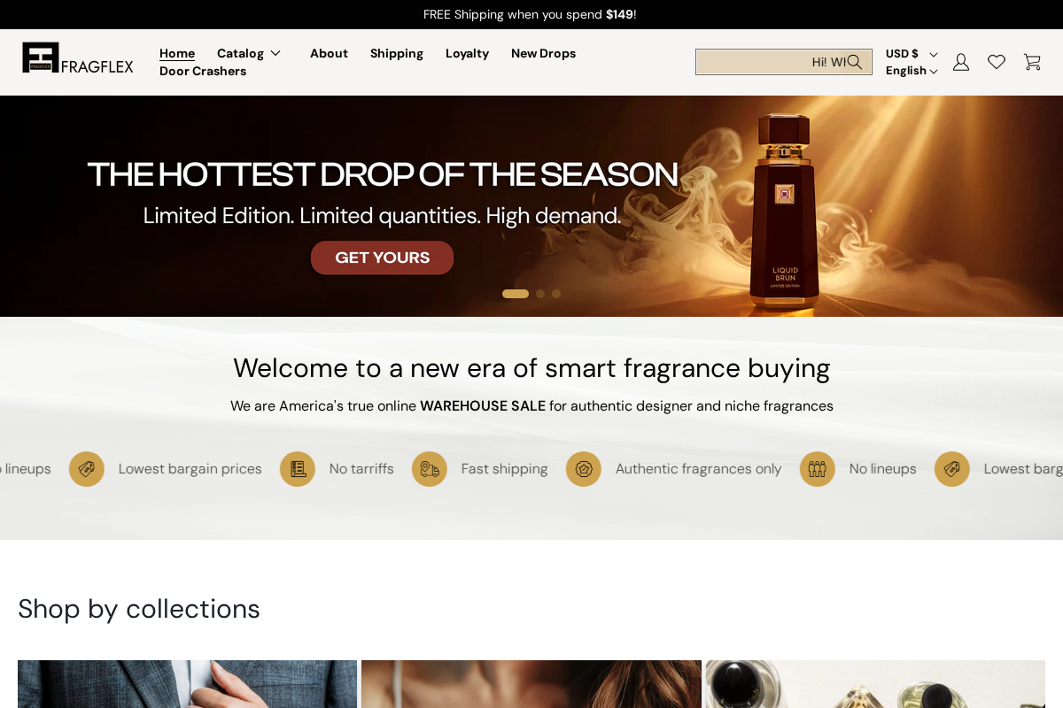Select the Fast shipping truck icon
Image resolution: width=1063 pixels, height=708 pixels.
430,469
